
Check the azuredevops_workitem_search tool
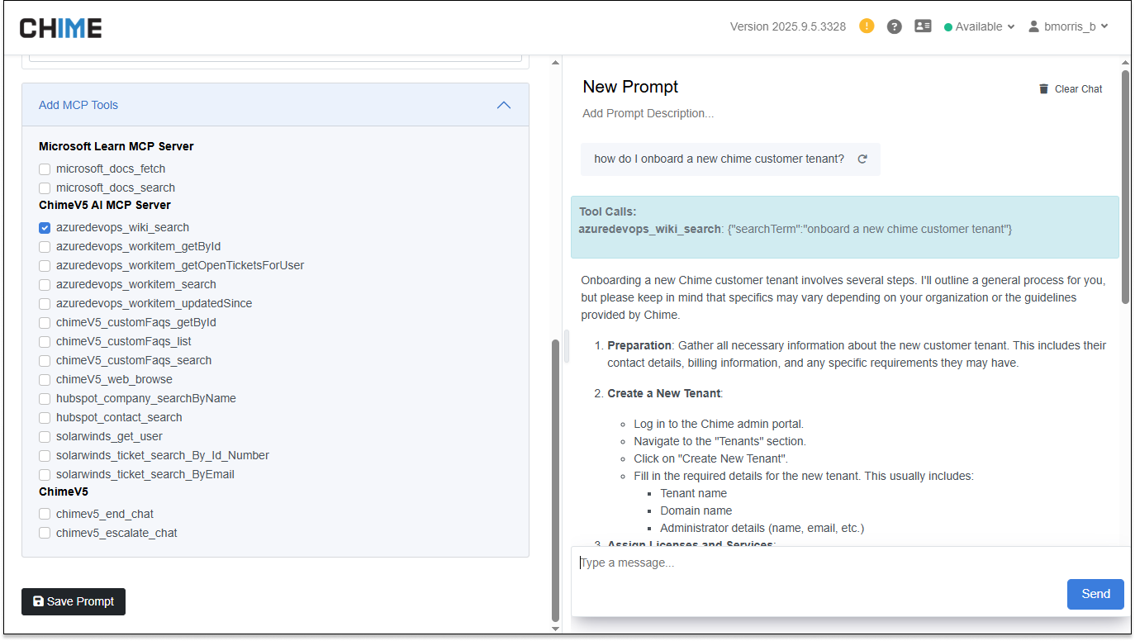click(x=45, y=284)
